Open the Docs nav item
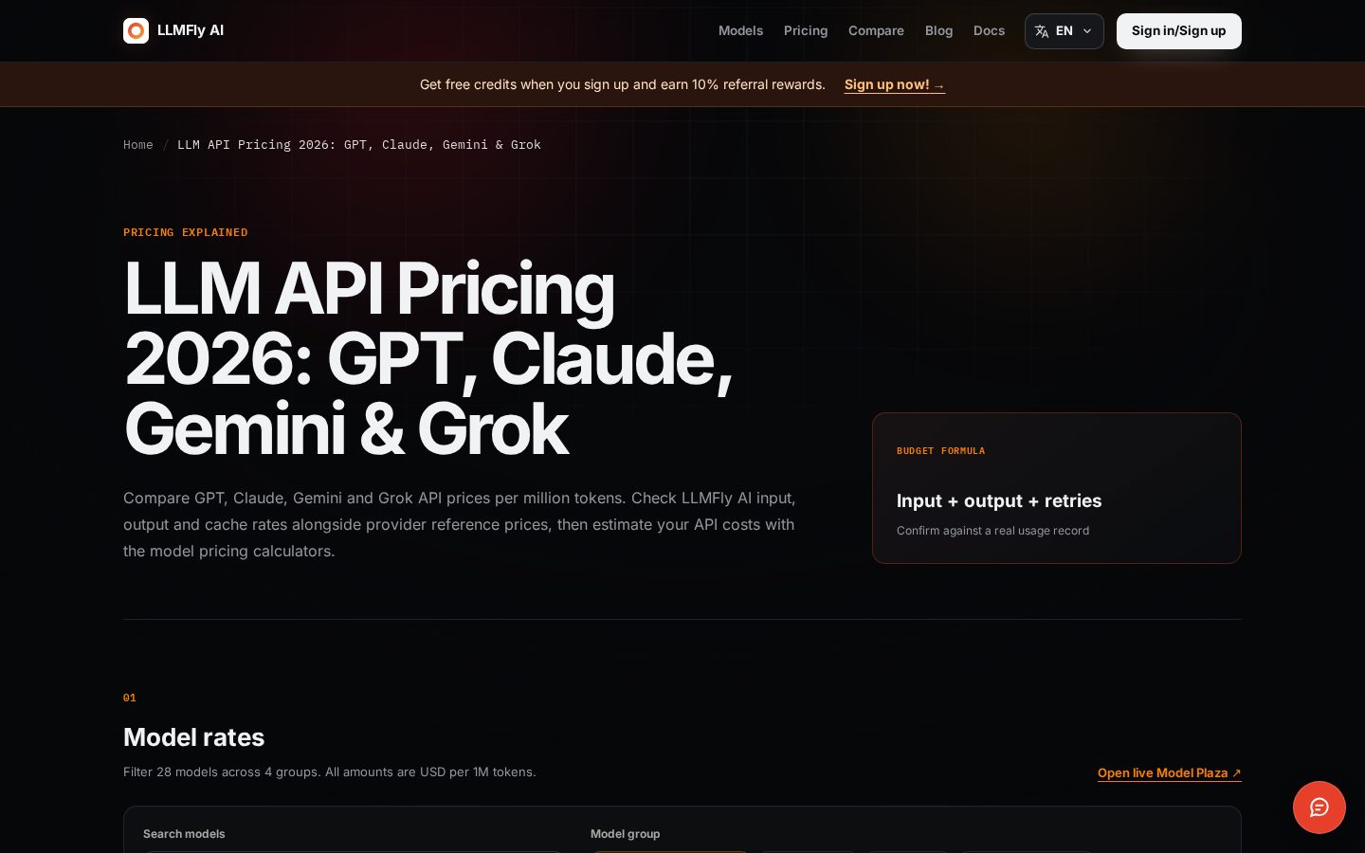This screenshot has height=853, width=1365. point(989,31)
